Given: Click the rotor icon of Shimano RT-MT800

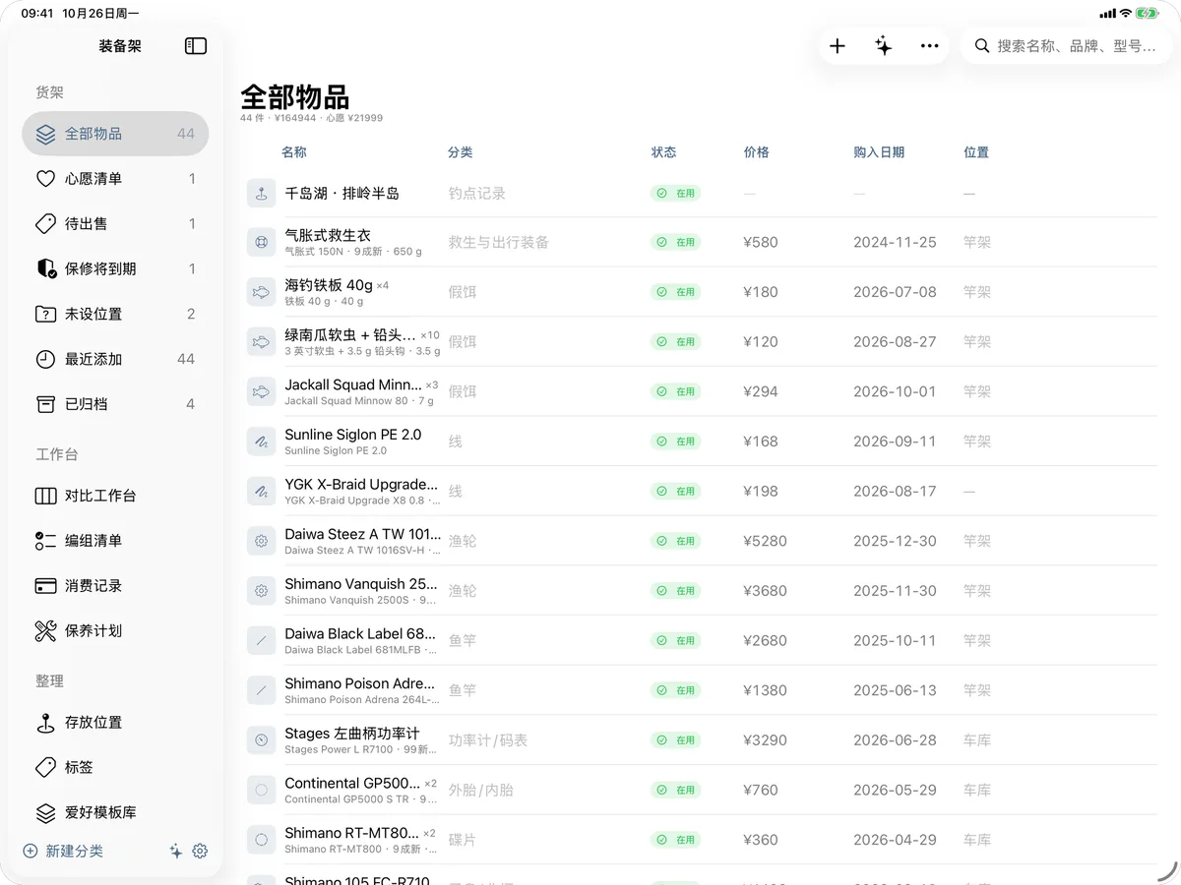Looking at the screenshot, I should tap(261, 840).
